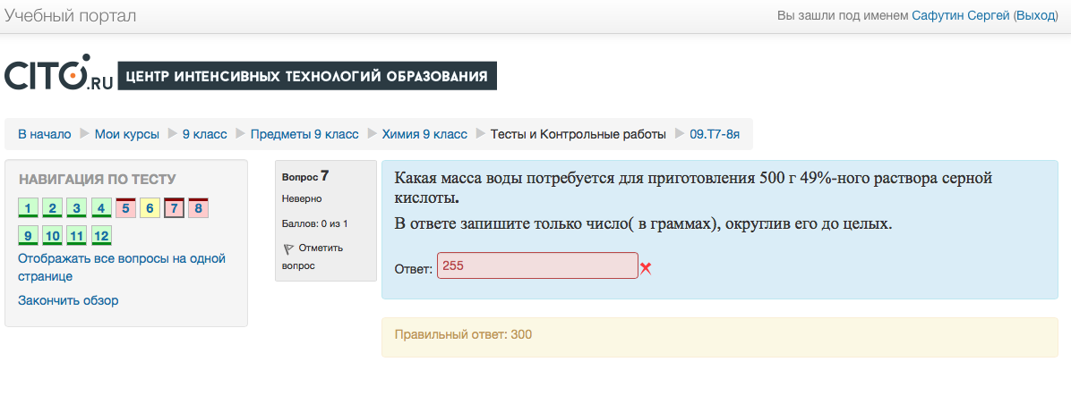Screen dimensions: 1071x404
Task: Click 'Вопрос 7' heading in info box
Action: (305, 176)
